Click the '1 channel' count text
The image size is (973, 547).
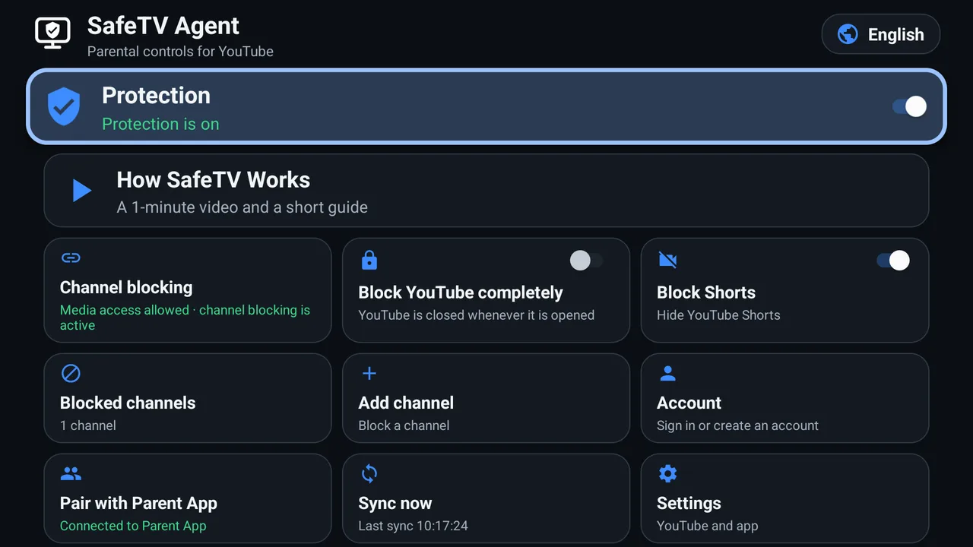click(88, 425)
